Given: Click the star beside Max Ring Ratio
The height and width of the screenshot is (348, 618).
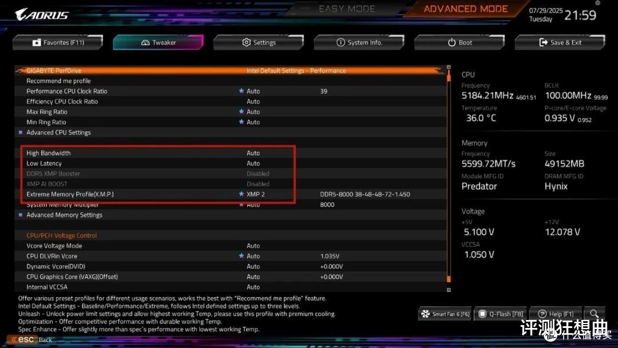Looking at the screenshot, I should pos(241,112).
